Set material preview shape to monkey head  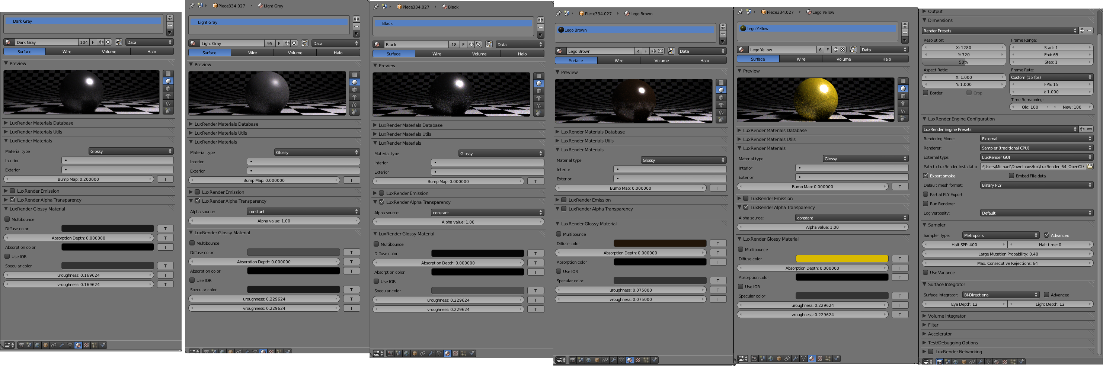coord(168,96)
